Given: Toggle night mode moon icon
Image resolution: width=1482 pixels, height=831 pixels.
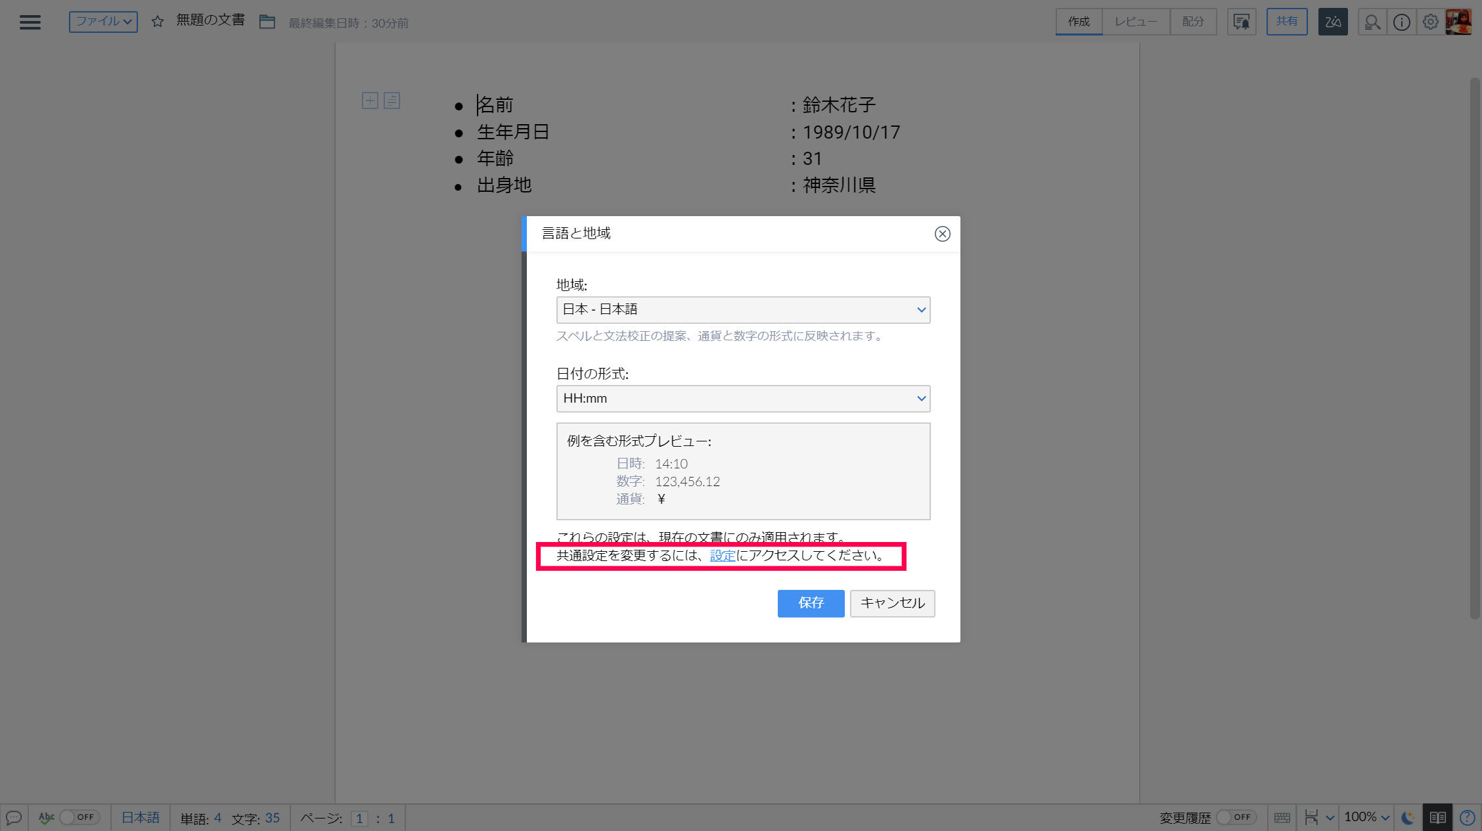Looking at the screenshot, I should tap(1408, 818).
